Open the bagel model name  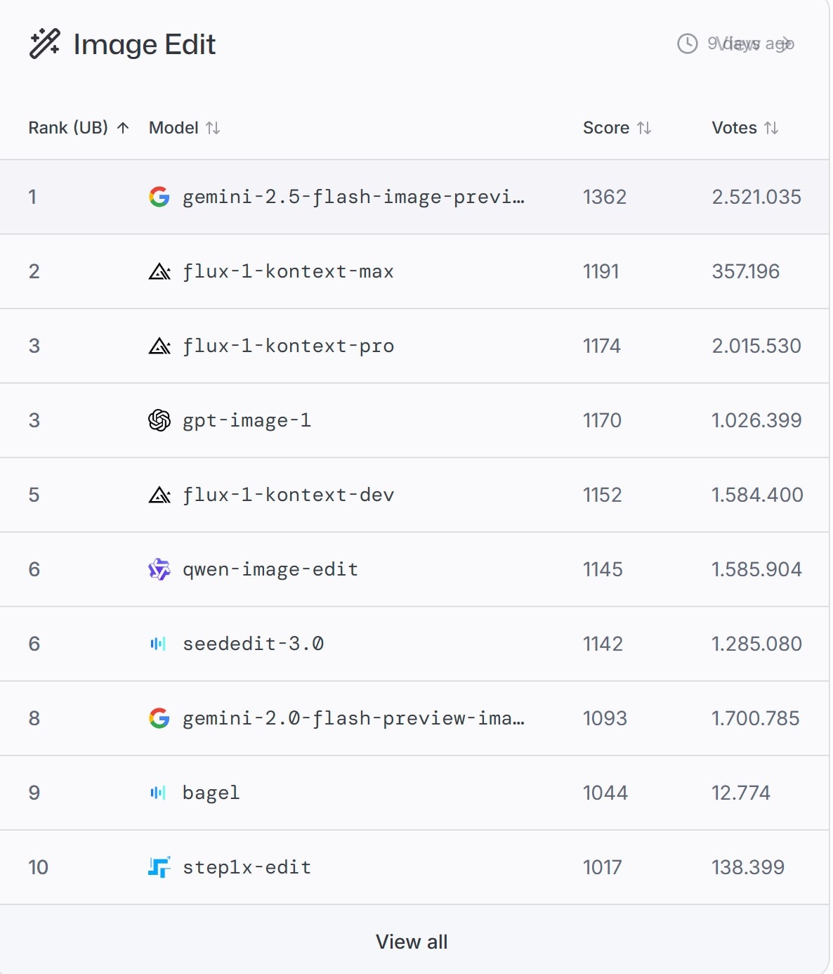pos(211,793)
